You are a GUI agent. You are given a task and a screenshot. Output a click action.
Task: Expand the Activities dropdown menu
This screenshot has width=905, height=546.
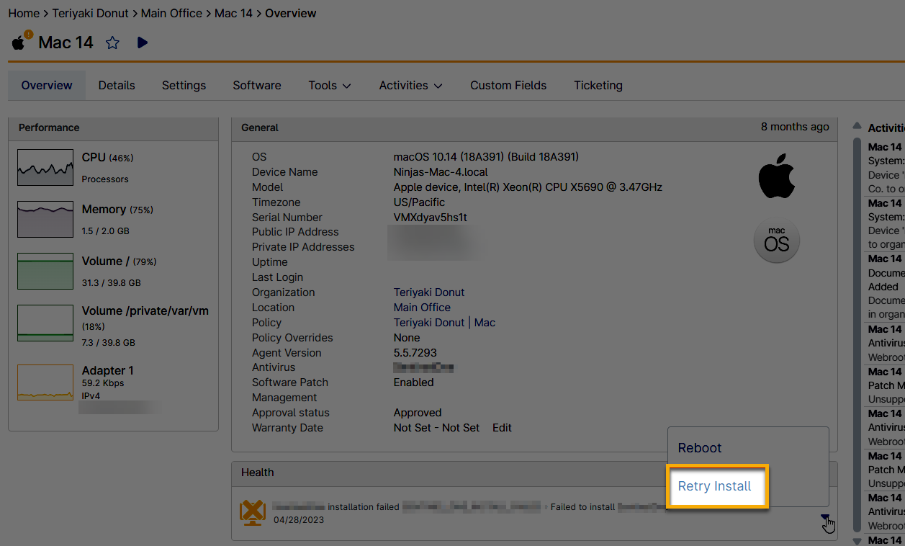pyautogui.click(x=410, y=86)
